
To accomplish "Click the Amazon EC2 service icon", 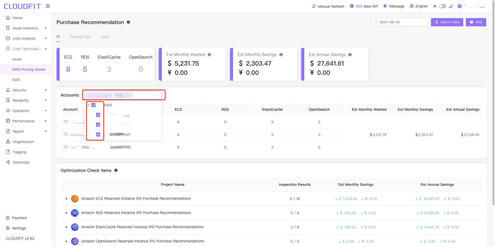I will [x=75, y=199].
